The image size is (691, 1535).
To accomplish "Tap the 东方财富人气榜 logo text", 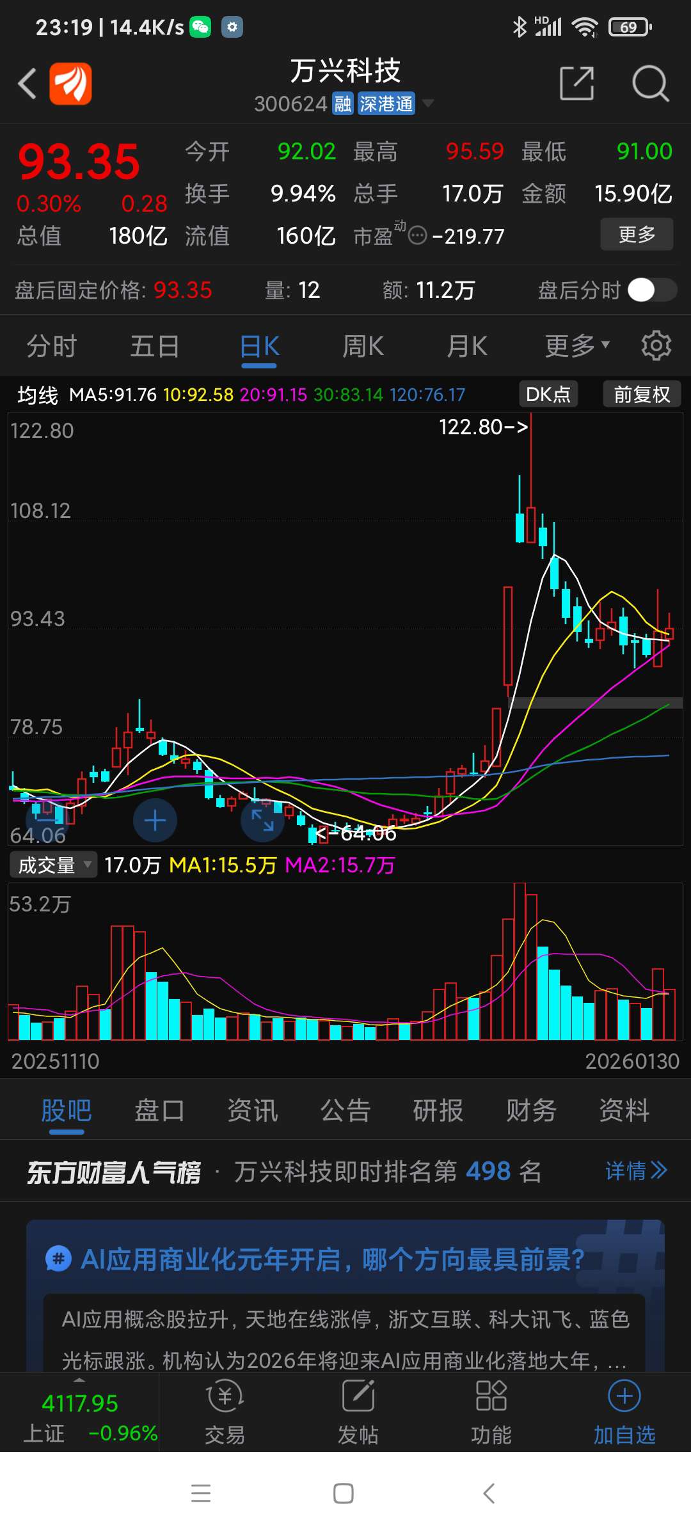I will point(114,1172).
